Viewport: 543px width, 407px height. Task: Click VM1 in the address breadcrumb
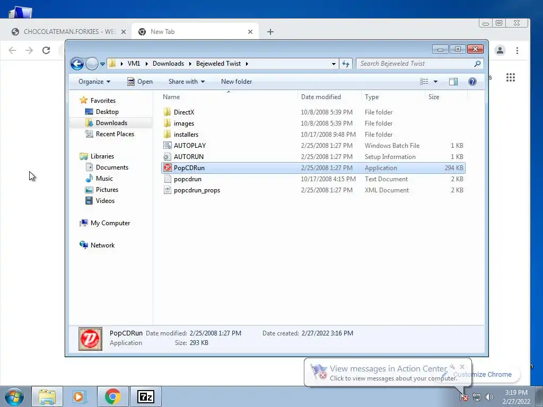coord(134,64)
